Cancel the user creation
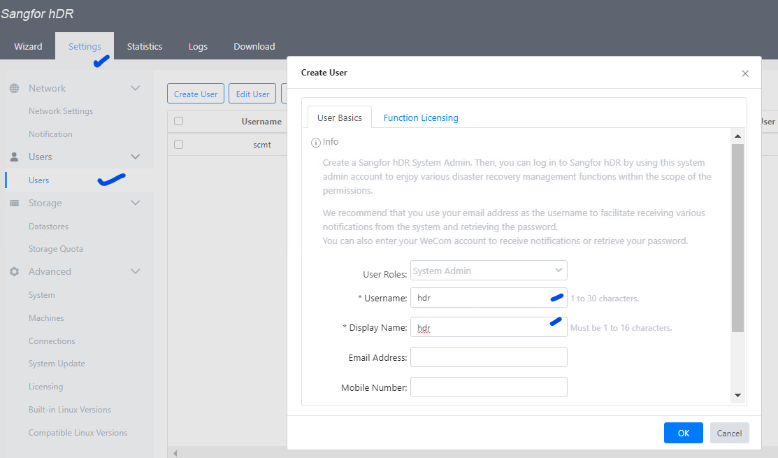The width and height of the screenshot is (778, 458). (x=729, y=433)
